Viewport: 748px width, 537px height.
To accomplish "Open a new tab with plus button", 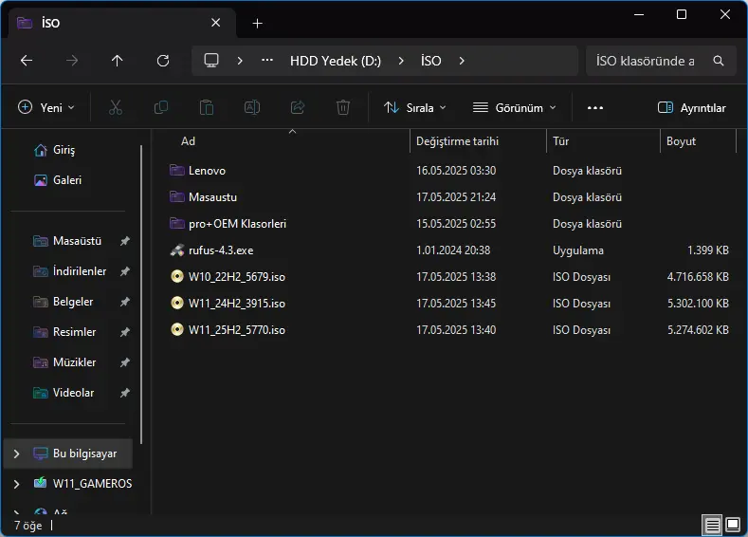I will click(x=258, y=23).
